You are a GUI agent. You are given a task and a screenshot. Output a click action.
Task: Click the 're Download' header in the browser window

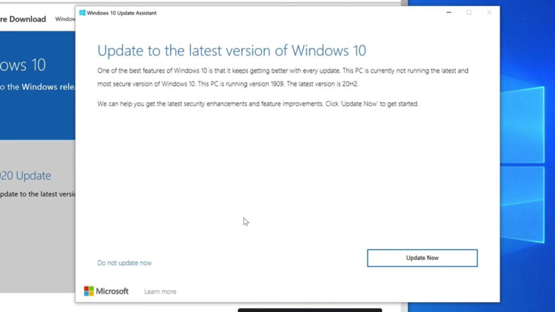click(x=23, y=19)
